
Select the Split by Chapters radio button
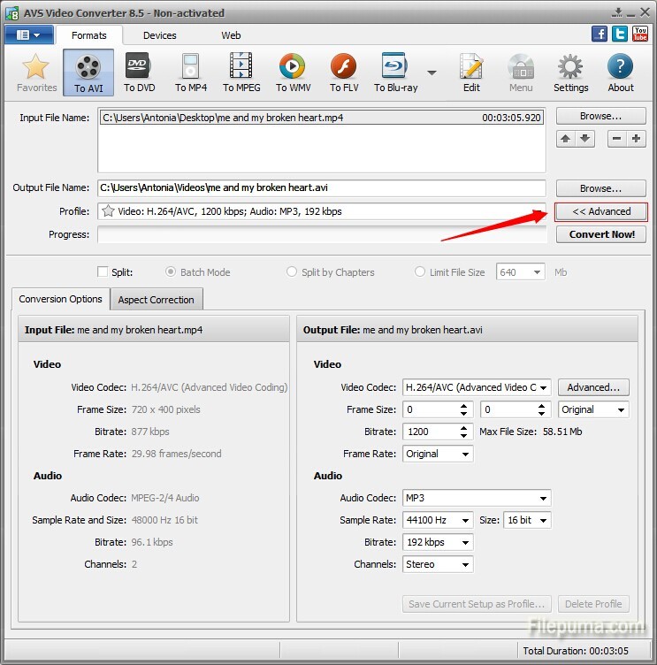[x=292, y=272]
